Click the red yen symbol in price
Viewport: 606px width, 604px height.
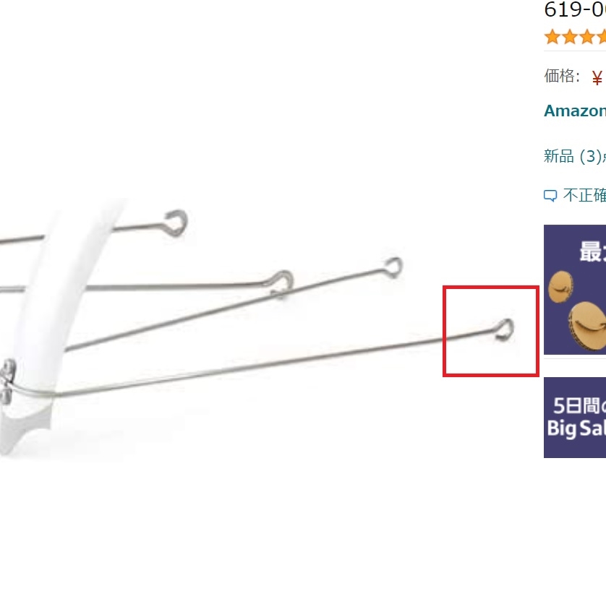click(x=597, y=78)
